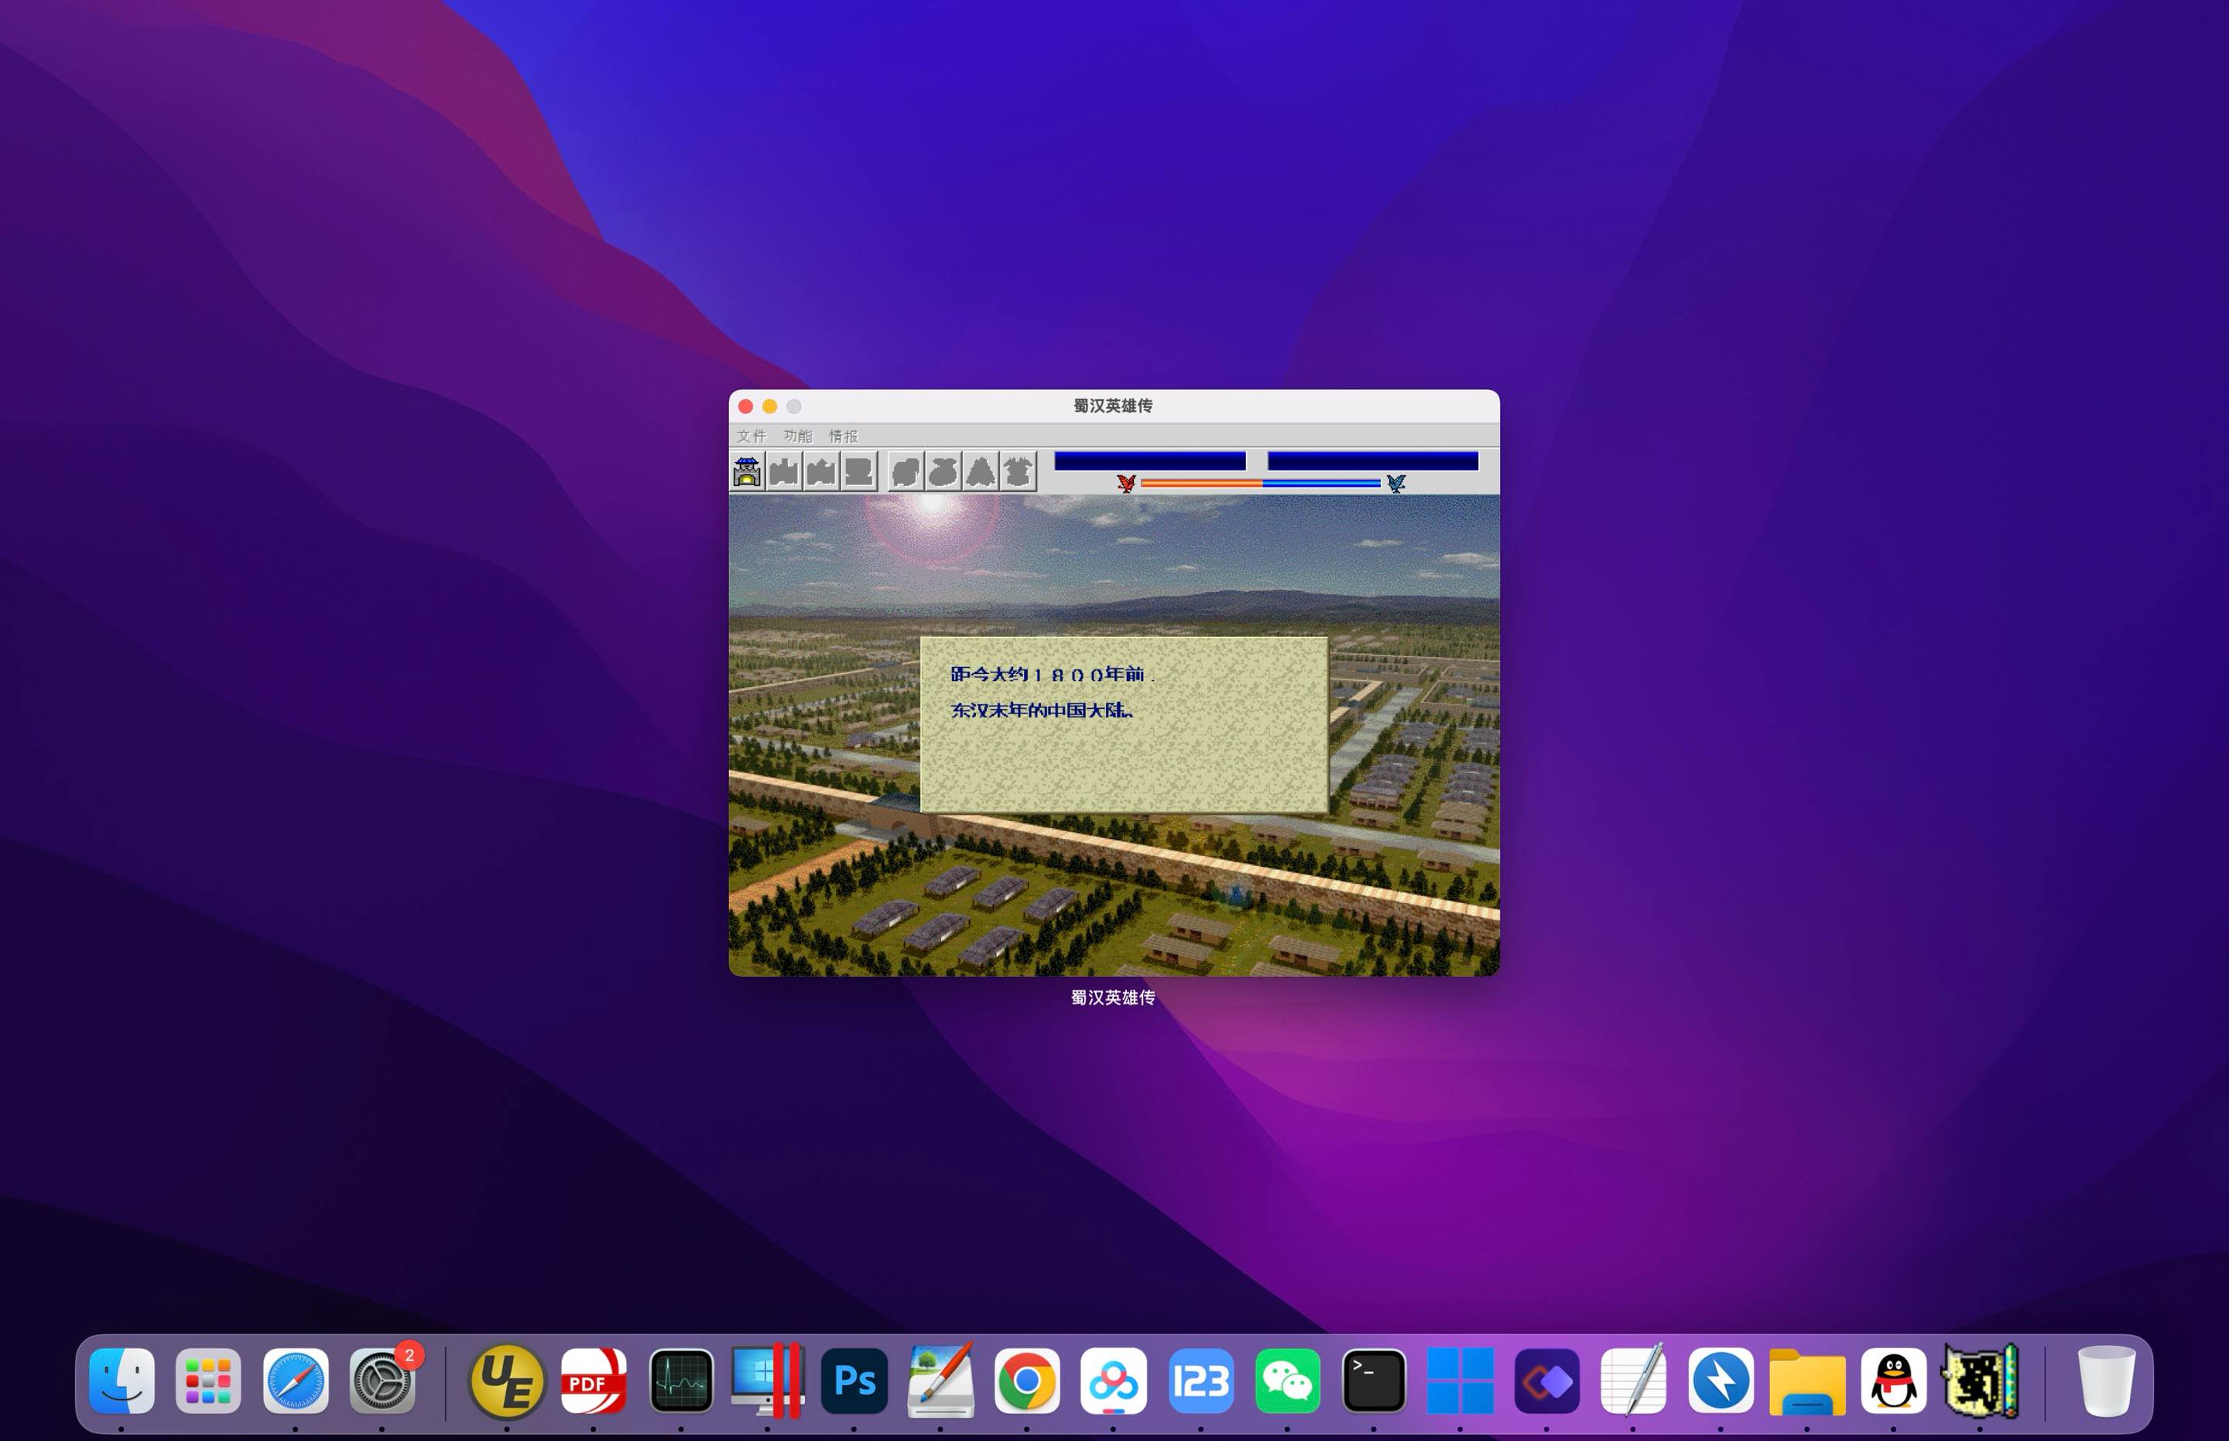Screen dimensions: 2229x1441
Task: Click the sixth toolbar icon, grayed money pouch
Action: pyautogui.click(x=943, y=471)
